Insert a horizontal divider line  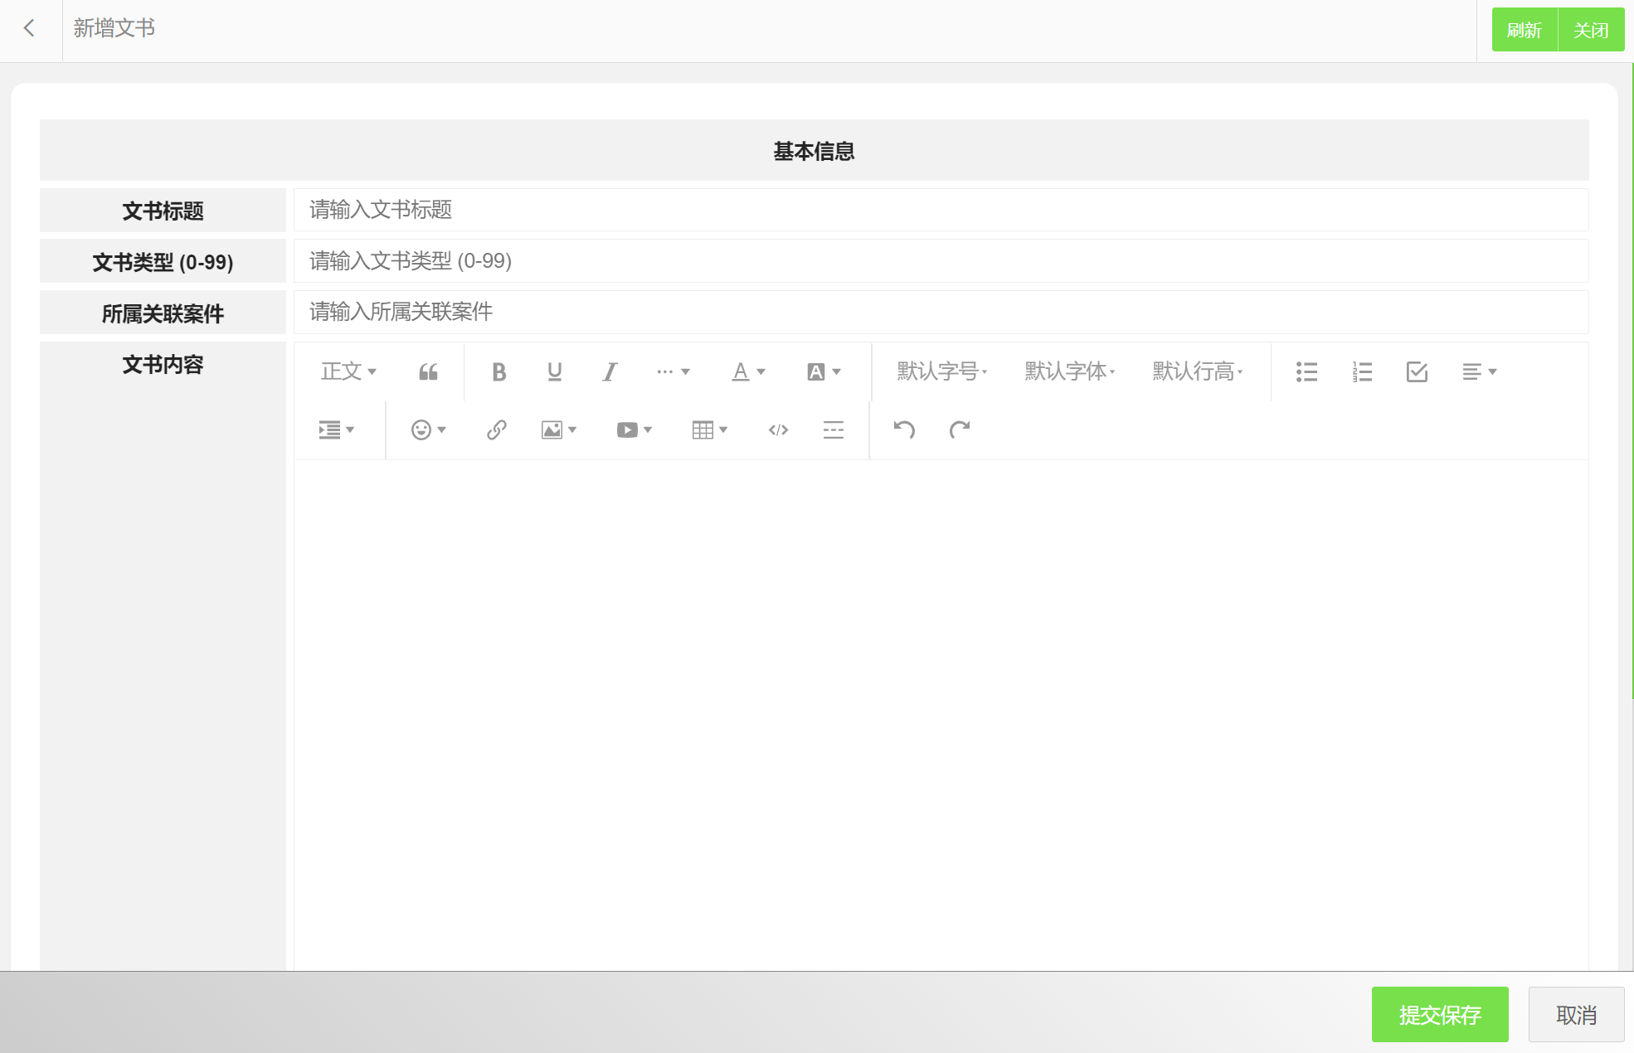tap(833, 429)
